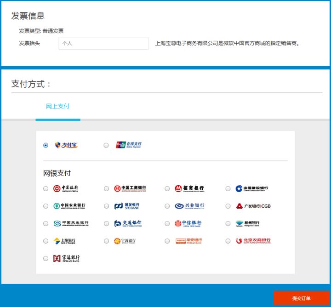Viewport: 331px width, 307px height.
Task: Select the UnionPay online payment radio button
Action: pos(106,145)
